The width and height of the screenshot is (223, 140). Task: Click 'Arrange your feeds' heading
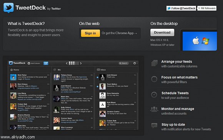point(176,61)
